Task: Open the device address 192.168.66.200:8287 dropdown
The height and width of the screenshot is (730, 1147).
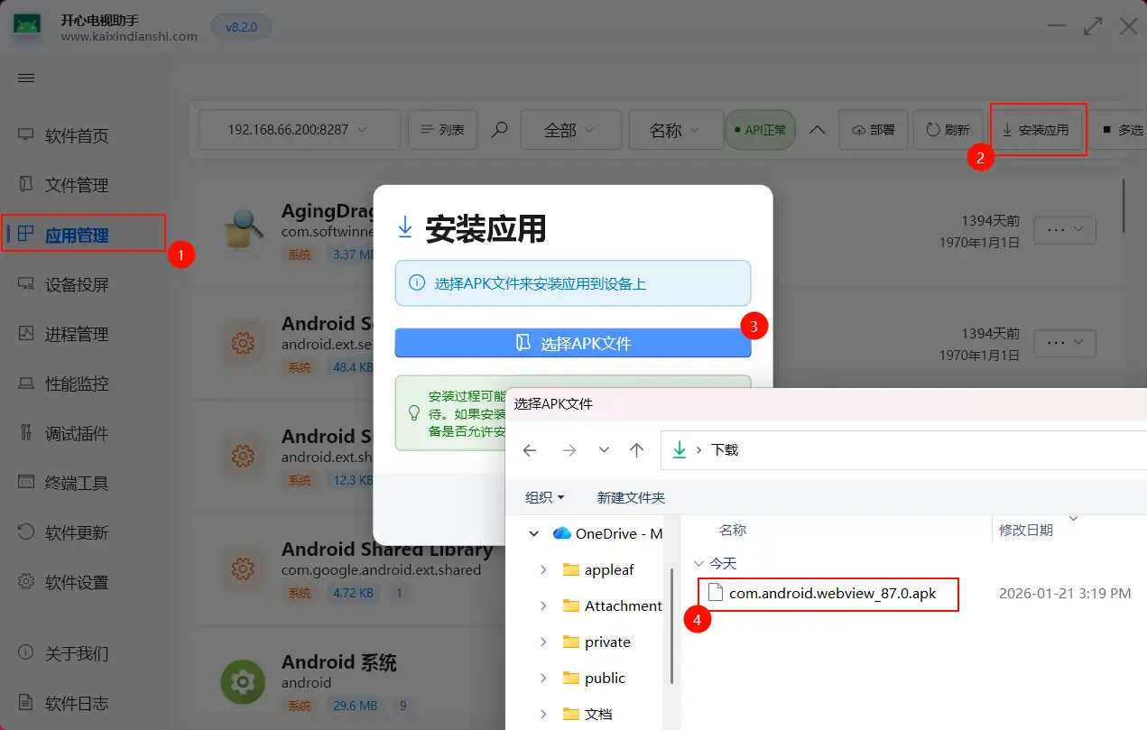Action: click(x=298, y=129)
